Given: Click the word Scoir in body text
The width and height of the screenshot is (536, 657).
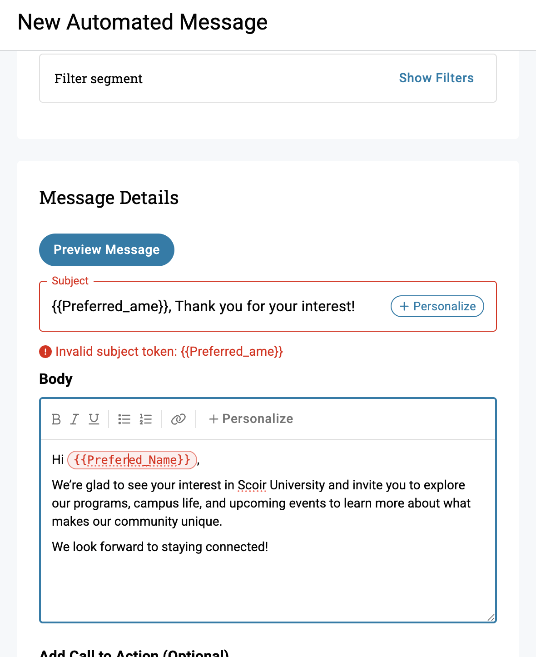Looking at the screenshot, I should pos(252,485).
